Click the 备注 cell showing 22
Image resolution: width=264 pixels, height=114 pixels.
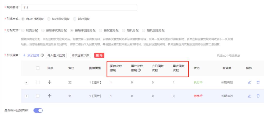tap(70, 82)
